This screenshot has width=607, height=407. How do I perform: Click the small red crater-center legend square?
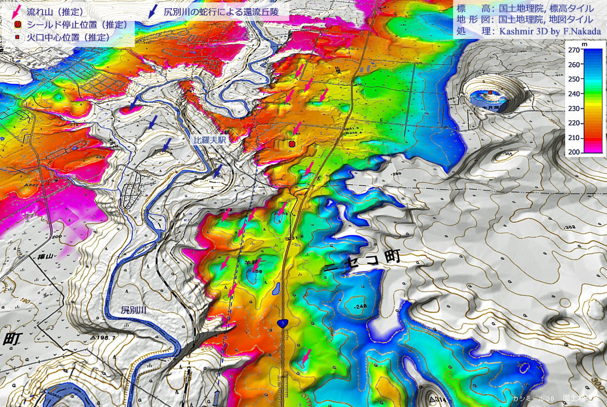pos(18,37)
